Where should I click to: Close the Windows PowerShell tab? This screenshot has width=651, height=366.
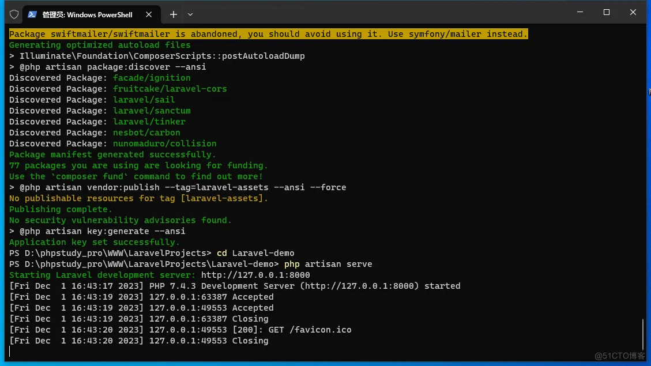click(149, 14)
